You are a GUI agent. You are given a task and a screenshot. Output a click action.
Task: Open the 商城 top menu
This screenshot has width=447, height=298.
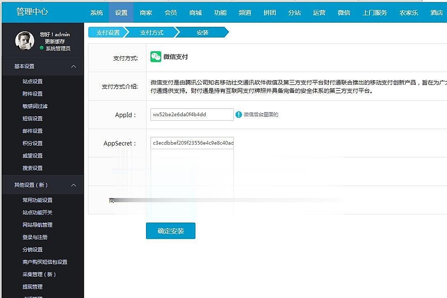point(195,12)
